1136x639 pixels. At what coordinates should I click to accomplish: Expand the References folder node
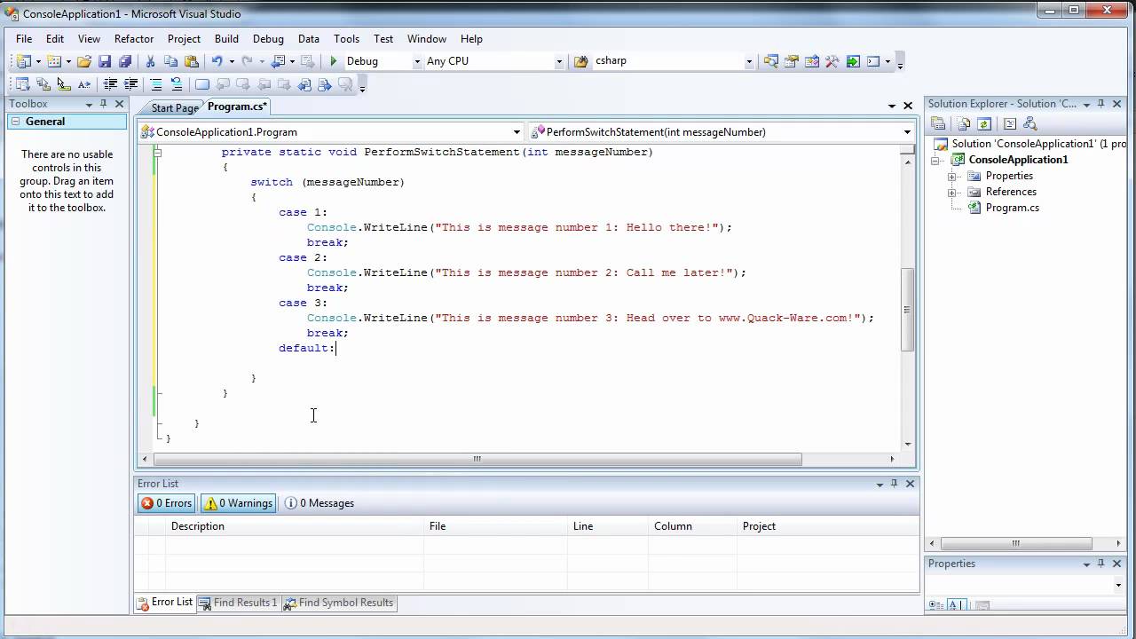(951, 192)
